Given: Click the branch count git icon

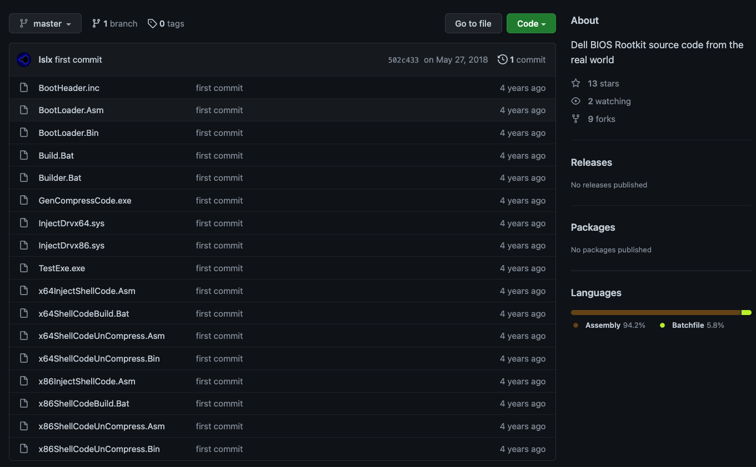Looking at the screenshot, I should click(96, 23).
